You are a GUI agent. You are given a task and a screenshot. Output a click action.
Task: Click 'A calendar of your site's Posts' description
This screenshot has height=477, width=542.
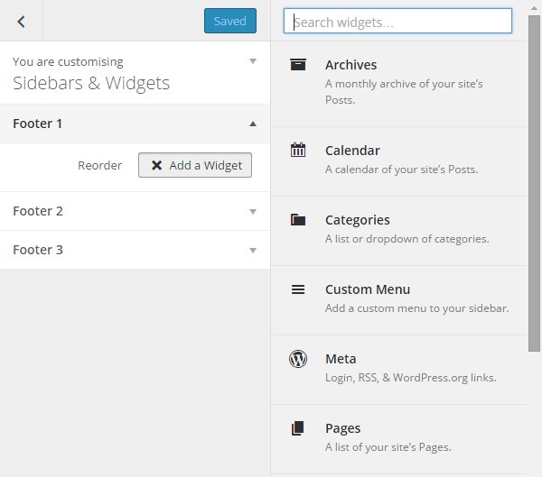click(x=401, y=170)
